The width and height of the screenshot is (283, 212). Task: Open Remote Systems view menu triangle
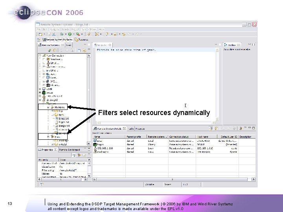[89, 49]
